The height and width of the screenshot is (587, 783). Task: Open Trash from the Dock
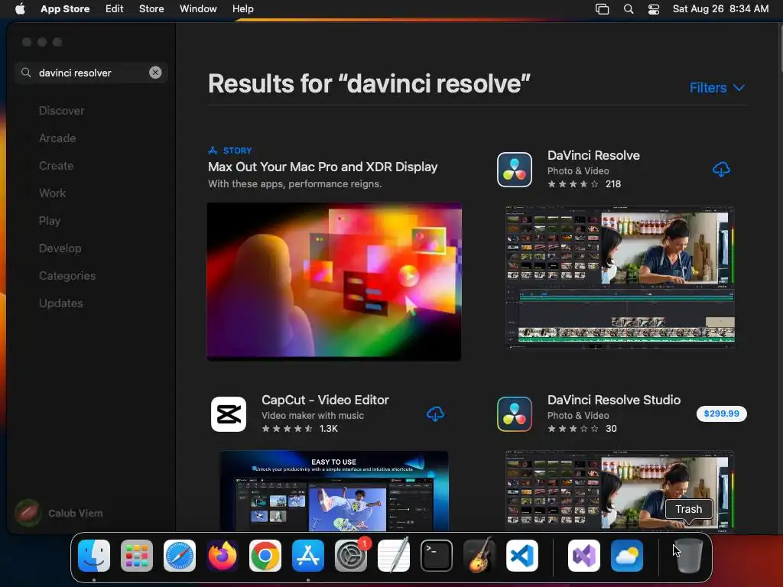tap(689, 556)
